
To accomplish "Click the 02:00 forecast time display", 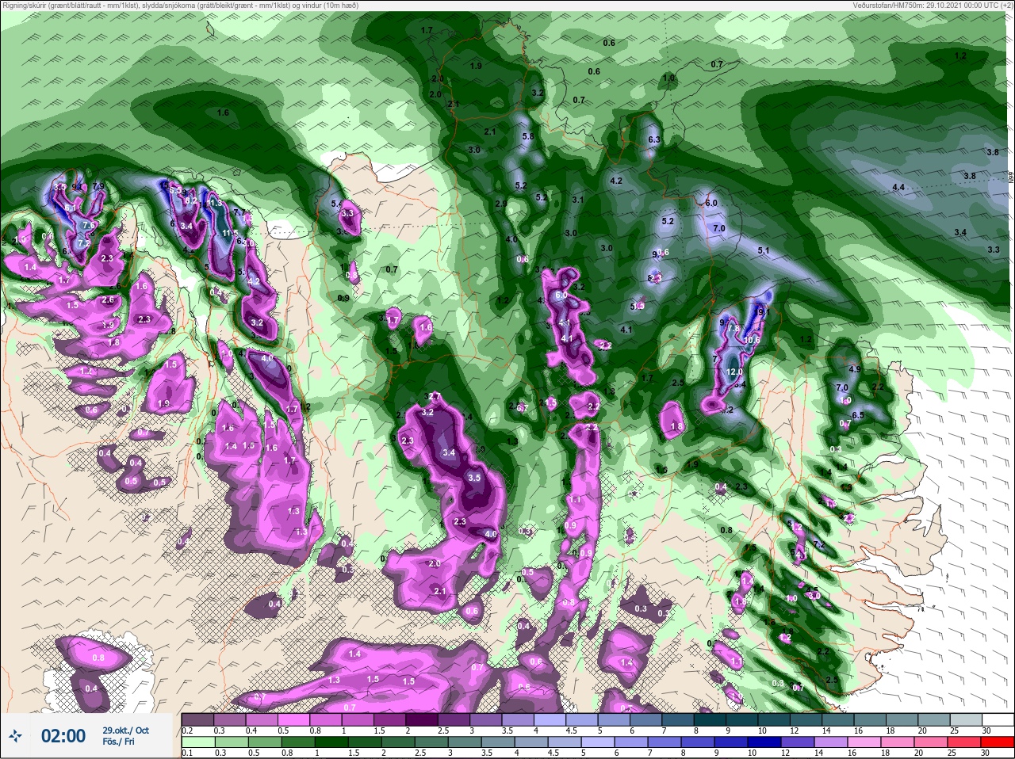I will (63, 736).
